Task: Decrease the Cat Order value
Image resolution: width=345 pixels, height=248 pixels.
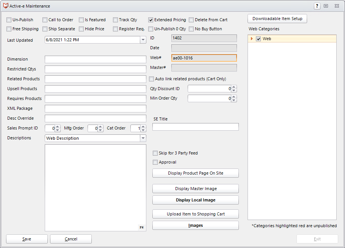Action: point(143,130)
